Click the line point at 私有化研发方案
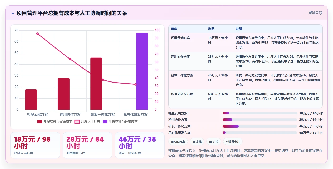333x169 pixels. coord(135,84)
